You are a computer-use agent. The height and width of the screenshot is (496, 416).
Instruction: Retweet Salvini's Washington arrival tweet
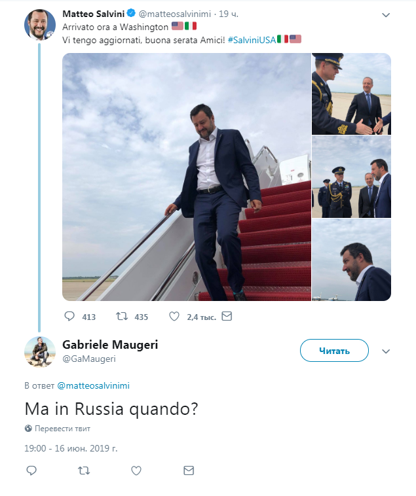coord(122,317)
